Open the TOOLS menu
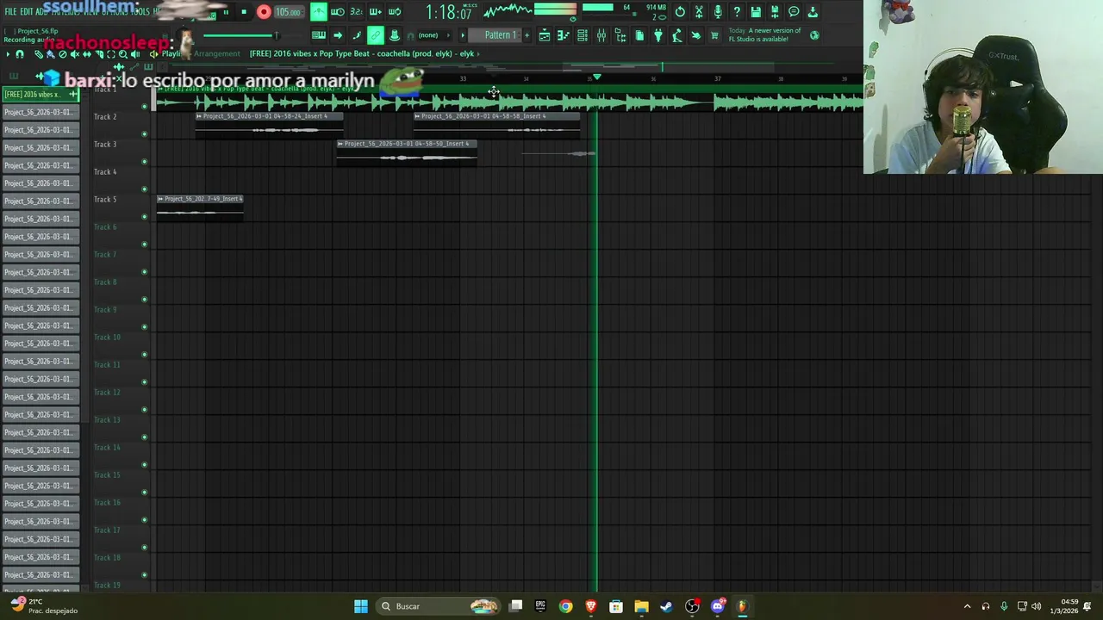 coord(140,12)
